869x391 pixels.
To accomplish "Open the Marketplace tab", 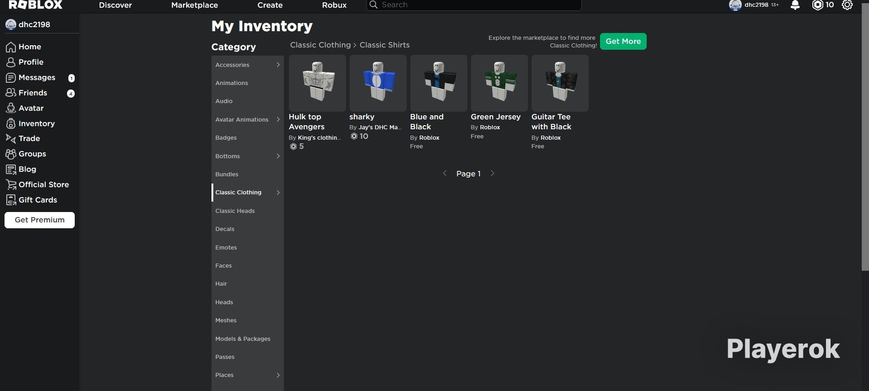I will (x=195, y=5).
